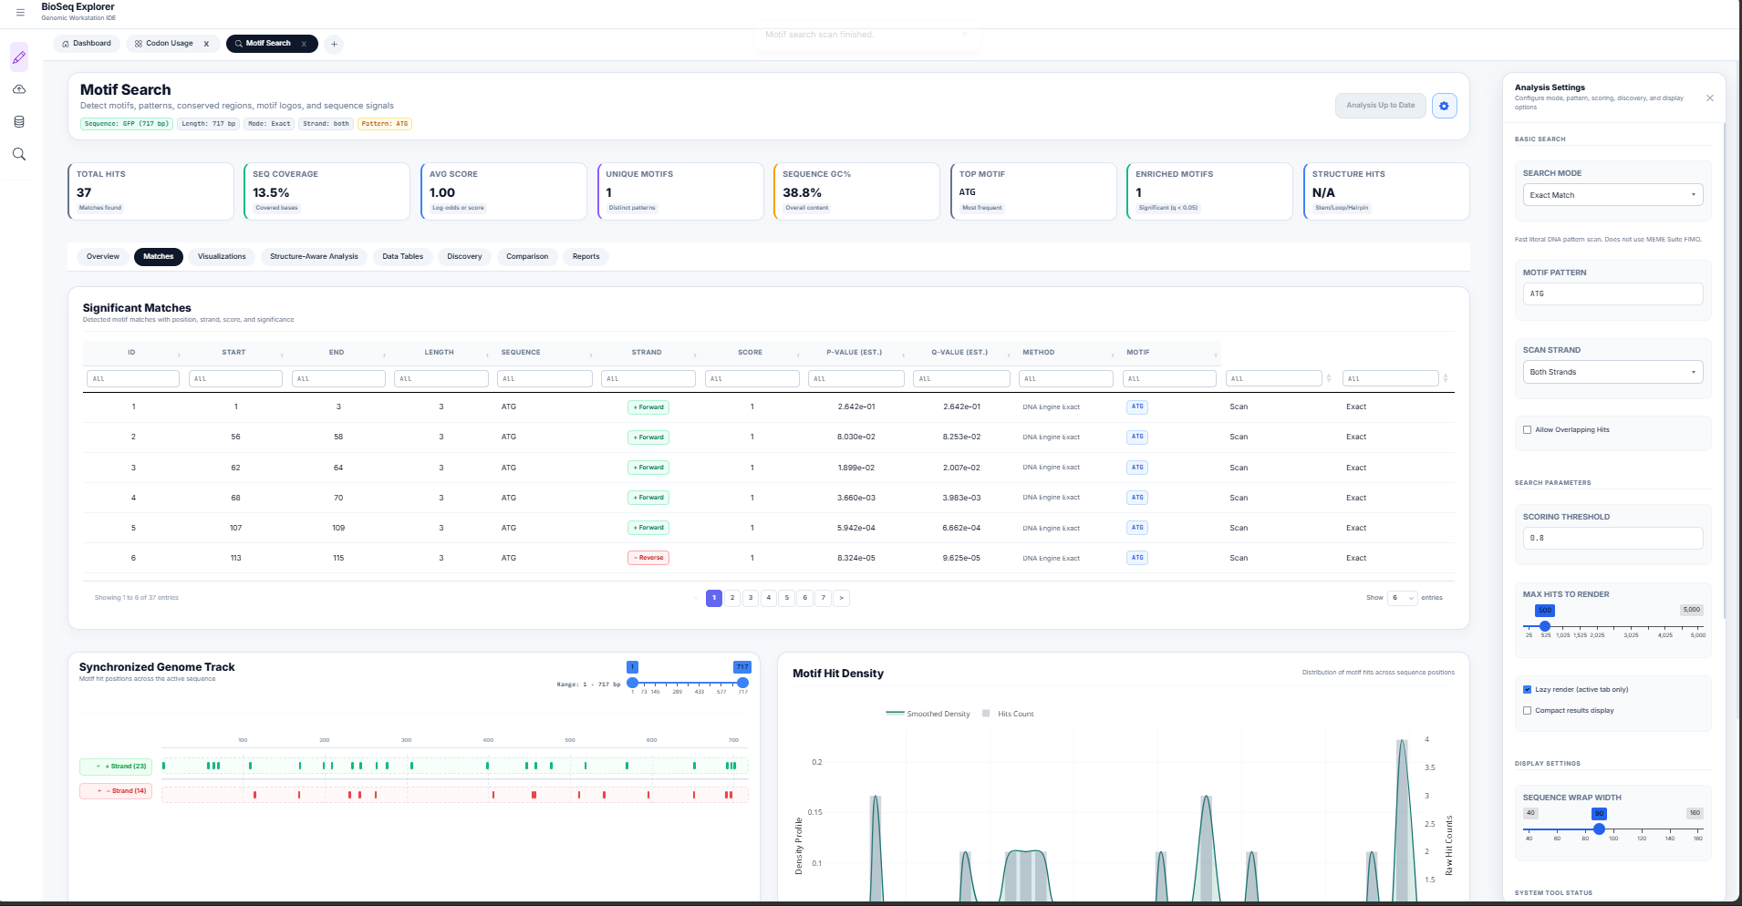Open the Overview sub-tab
Viewport: 1742px width, 906px height.
click(x=103, y=257)
